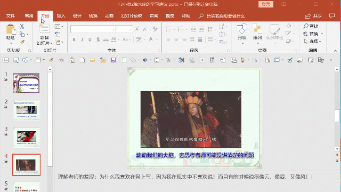Open the 文件 (File) tab

pyautogui.click(x=11, y=15)
